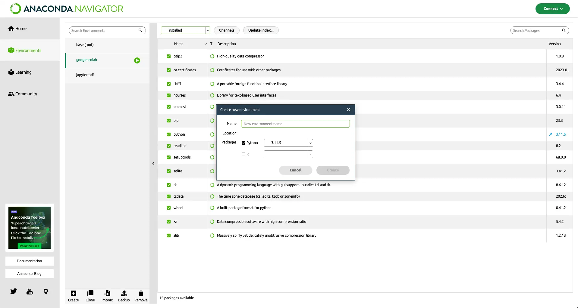
Task: Click the Create button in the dialog
Action: [x=333, y=170]
